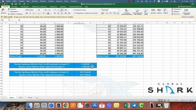Click the Home icon in the title bar

click(x=12, y=4)
